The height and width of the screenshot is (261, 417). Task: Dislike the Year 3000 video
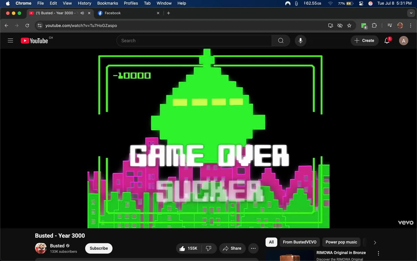coord(208,248)
